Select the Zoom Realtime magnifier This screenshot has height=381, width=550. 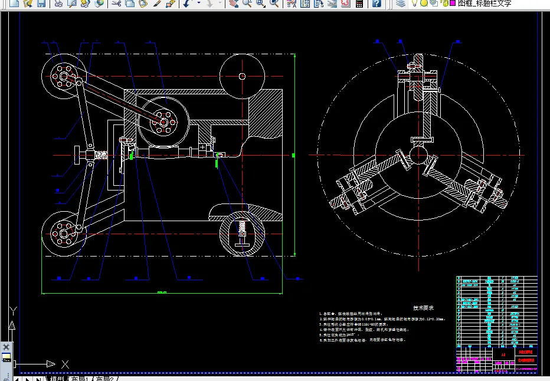click(x=247, y=3)
